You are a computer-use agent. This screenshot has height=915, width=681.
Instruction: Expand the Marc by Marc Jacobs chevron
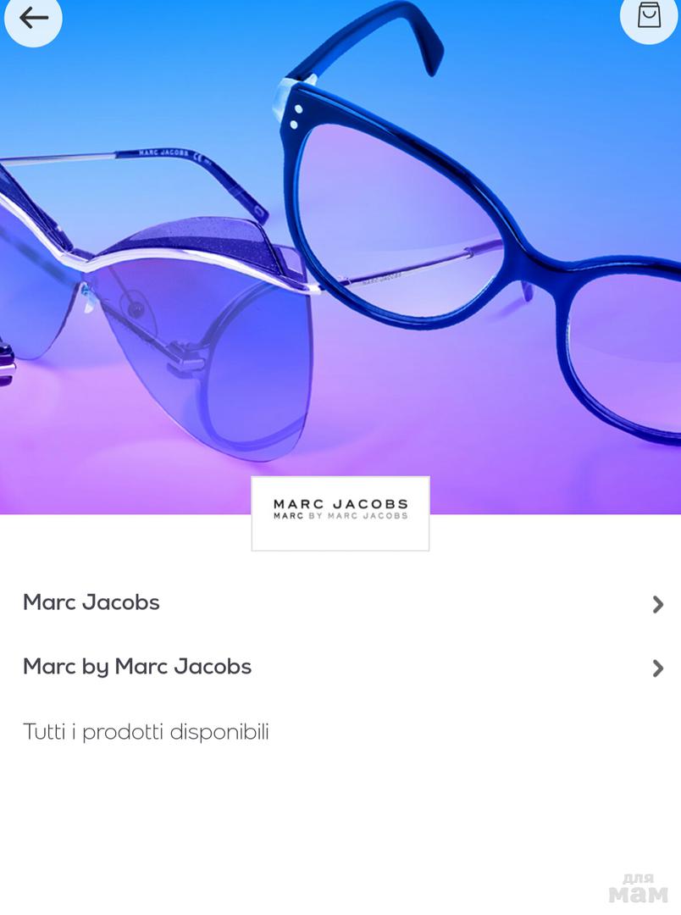[x=657, y=668]
